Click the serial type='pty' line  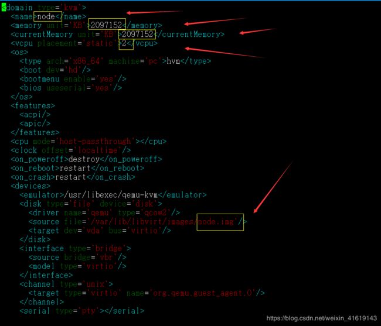pos(82,311)
